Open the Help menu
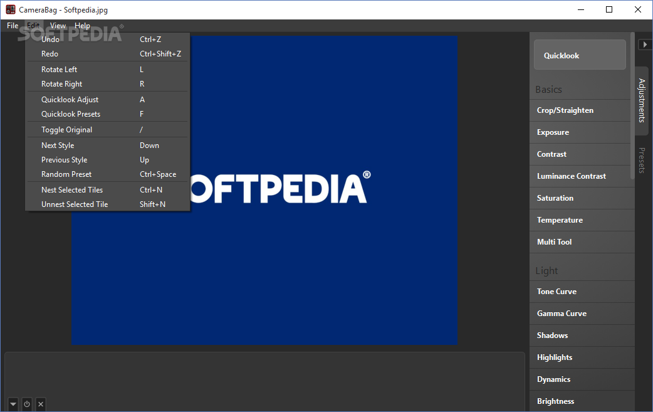 click(x=83, y=26)
